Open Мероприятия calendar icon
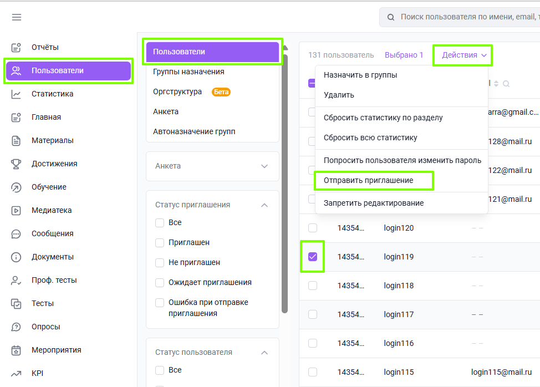Viewport: 540px width, 387px height. pyautogui.click(x=16, y=350)
